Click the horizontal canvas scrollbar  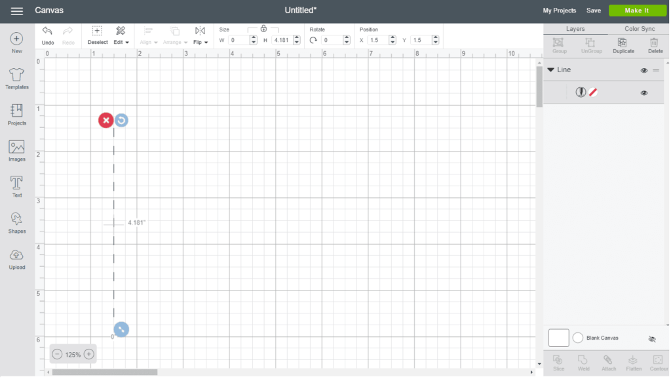(x=105, y=372)
